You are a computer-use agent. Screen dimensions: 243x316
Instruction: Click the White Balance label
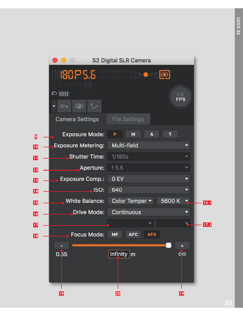tap(85, 201)
